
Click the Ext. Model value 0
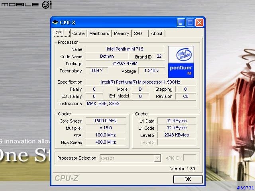coord(140,96)
